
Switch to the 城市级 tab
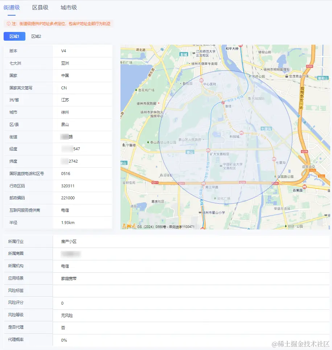68,7
